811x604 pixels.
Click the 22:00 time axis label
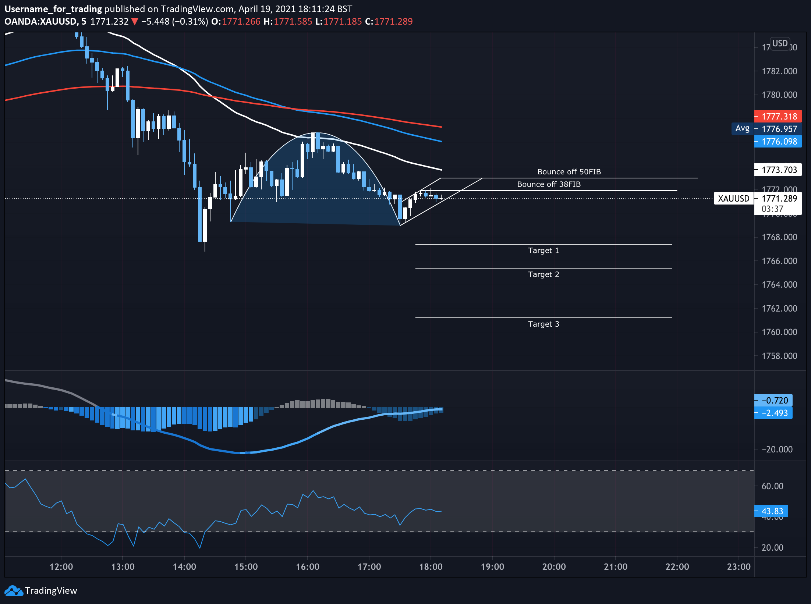(677, 566)
